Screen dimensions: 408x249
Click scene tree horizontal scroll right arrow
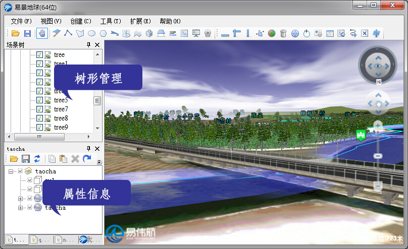88,137
